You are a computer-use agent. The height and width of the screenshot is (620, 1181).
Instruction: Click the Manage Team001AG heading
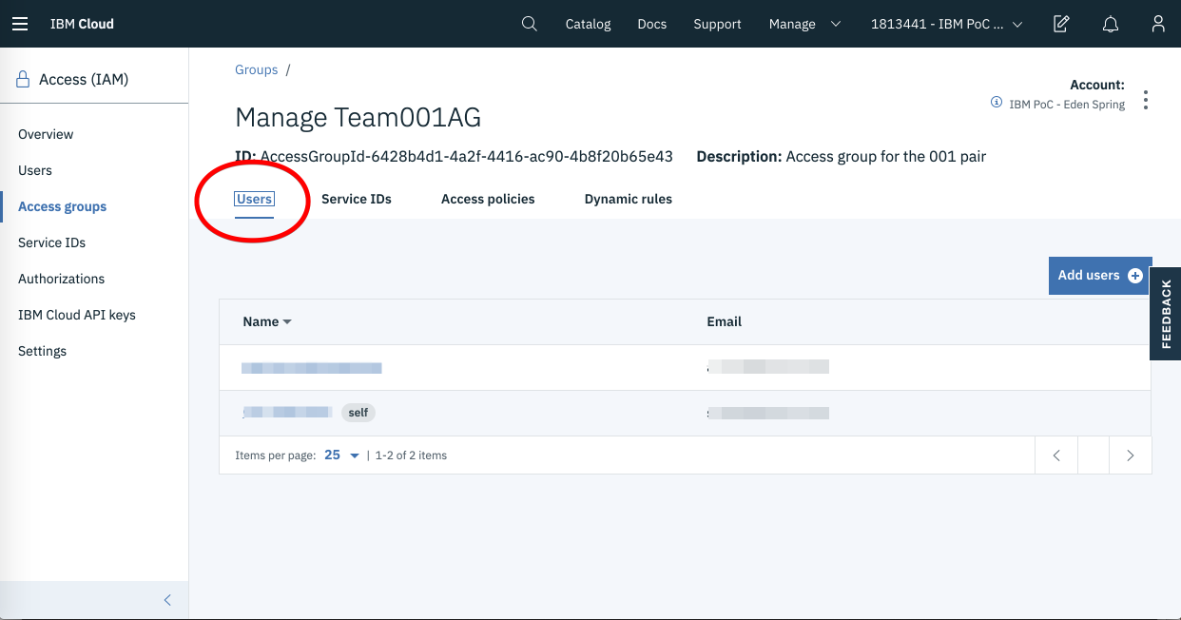(358, 117)
